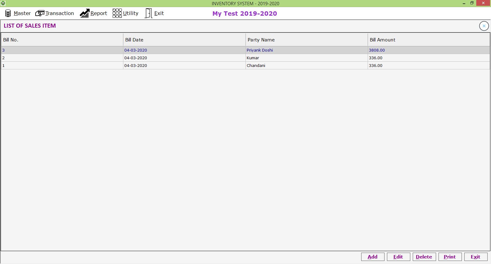The width and height of the screenshot is (491, 264).
Task: Click the app icon in title bar
Action: click(x=3, y=3)
